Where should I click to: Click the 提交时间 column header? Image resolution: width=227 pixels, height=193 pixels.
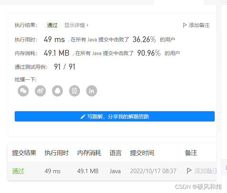coord(142,153)
